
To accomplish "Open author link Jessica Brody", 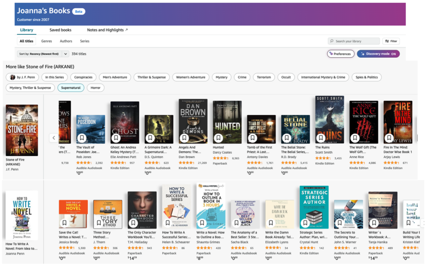I will coord(69,242).
